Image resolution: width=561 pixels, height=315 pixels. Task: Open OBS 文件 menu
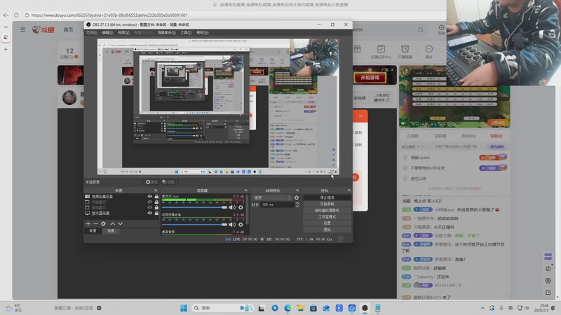92,32
